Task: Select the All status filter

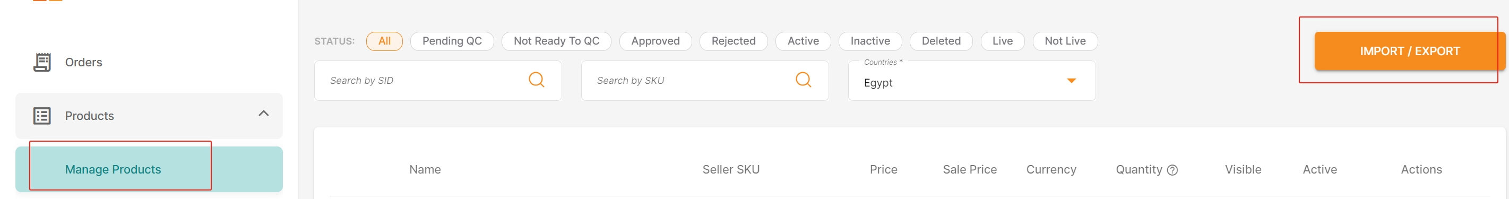Action: [384, 41]
